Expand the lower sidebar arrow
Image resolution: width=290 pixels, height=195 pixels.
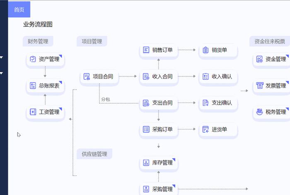pos(2,73)
